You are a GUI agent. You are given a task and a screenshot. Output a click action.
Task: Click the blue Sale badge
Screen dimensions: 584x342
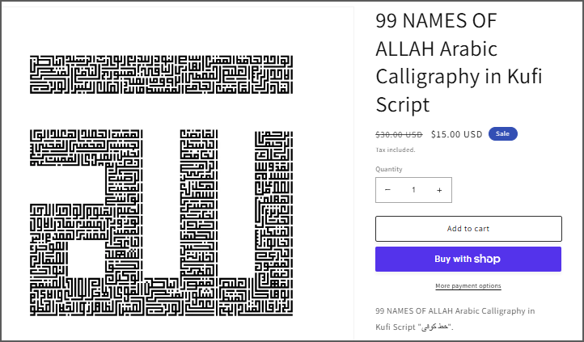(503, 134)
